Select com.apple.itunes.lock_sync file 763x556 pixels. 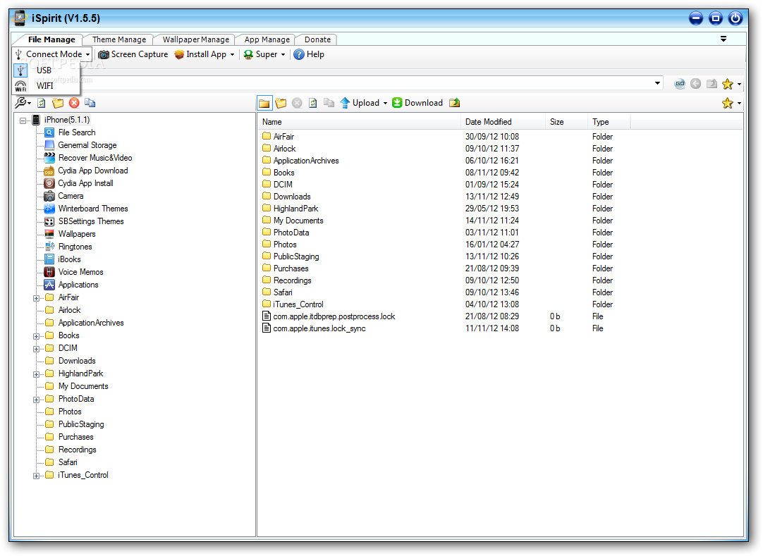[319, 328]
